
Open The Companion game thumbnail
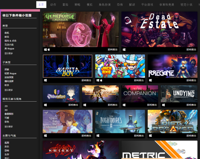[x=140, y=94]
